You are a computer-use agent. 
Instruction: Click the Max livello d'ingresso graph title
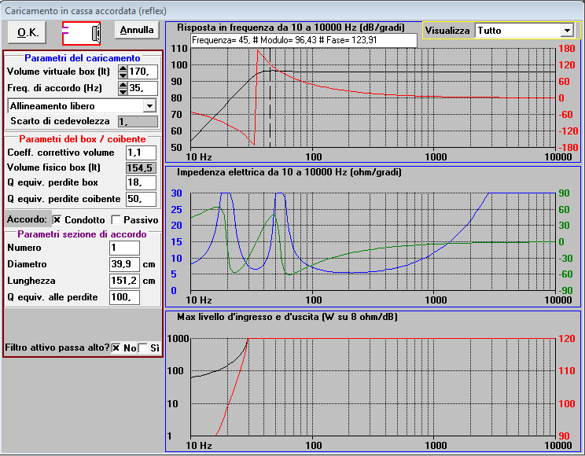click(287, 317)
